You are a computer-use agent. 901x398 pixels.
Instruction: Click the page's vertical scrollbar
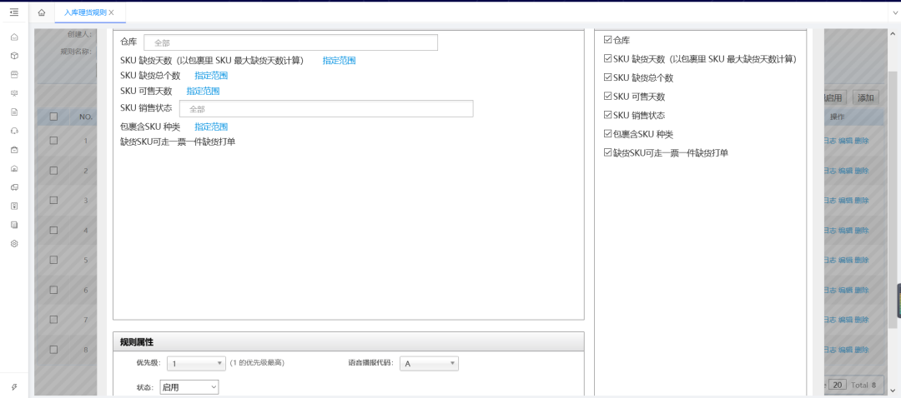coord(892,192)
